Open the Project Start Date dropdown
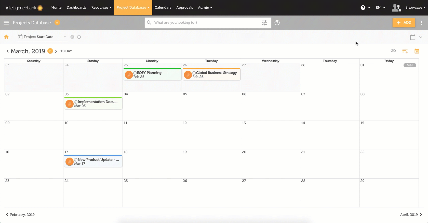This screenshot has width=428, height=223. click(x=42, y=37)
